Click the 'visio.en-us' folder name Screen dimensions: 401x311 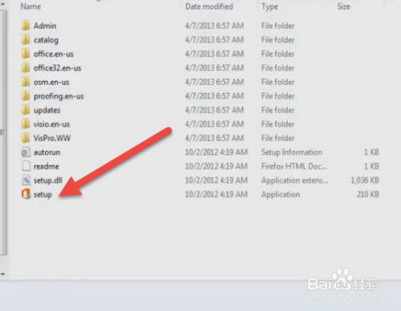[51, 124]
